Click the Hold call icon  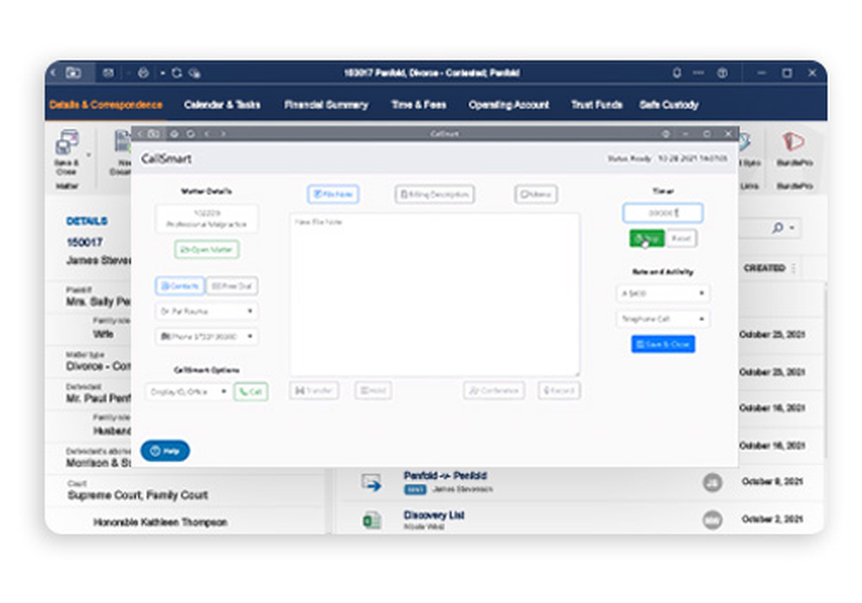(373, 390)
